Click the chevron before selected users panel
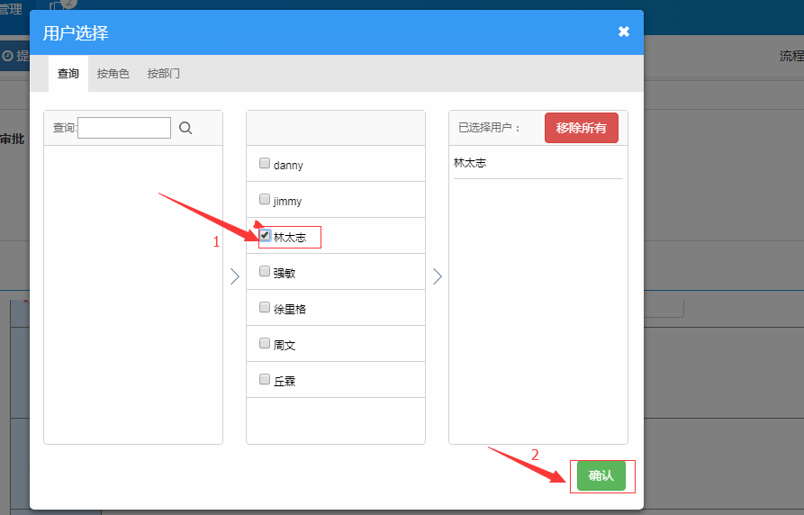 click(x=438, y=276)
